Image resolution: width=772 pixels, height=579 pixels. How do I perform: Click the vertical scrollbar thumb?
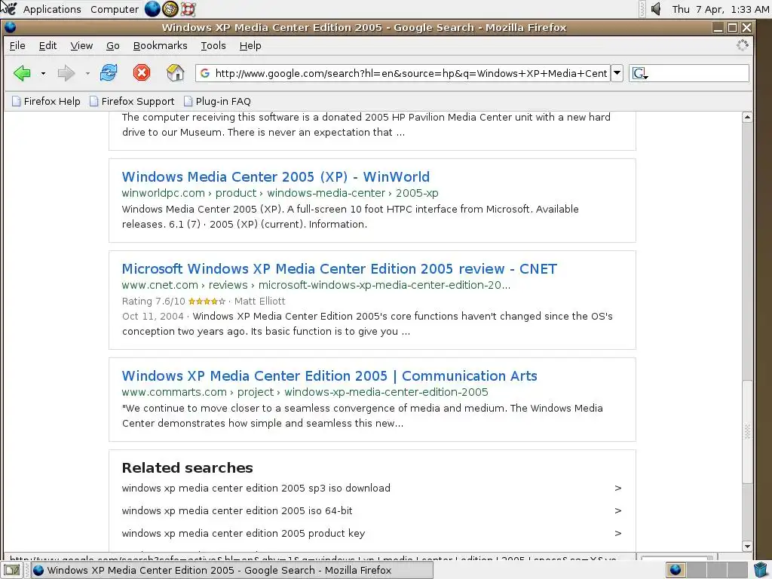coord(747,431)
